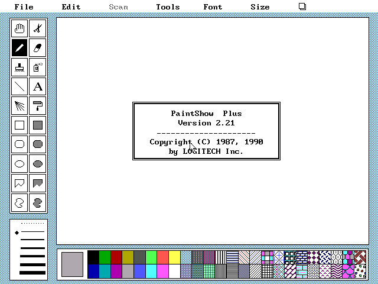Open the Tools menu
Screen dimensions: 378x284
coord(168,7)
